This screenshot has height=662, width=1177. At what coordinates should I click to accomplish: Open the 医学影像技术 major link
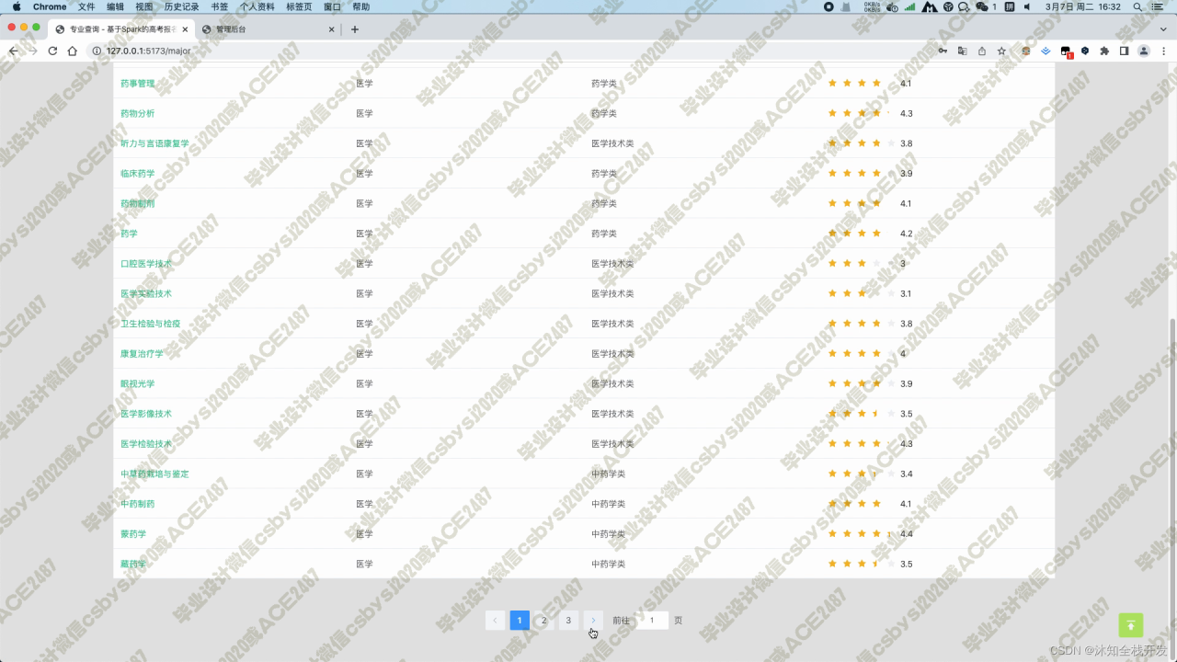coord(146,414)
